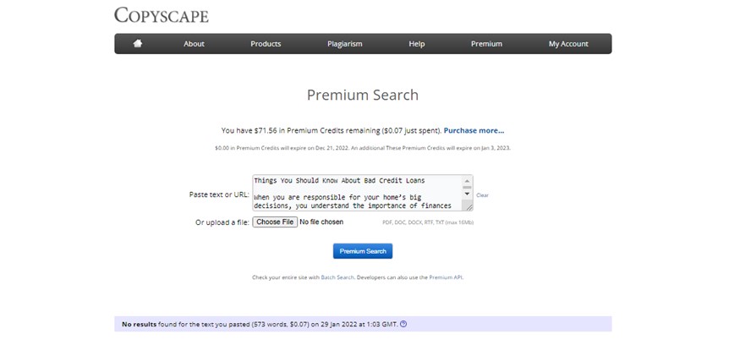Click the textarea scroll up arrow

pyautogui.click(x=467, y=180)
